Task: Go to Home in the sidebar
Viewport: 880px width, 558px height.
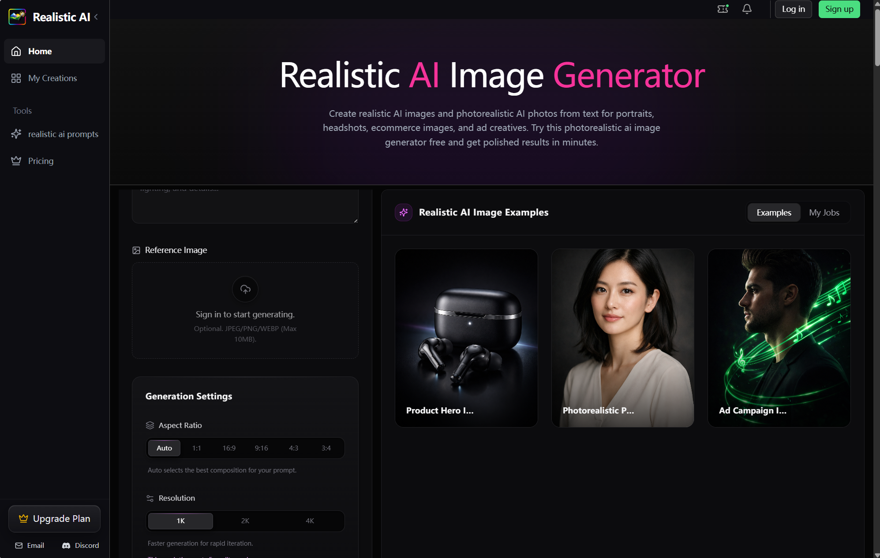Action: click(x=55, y=51)
